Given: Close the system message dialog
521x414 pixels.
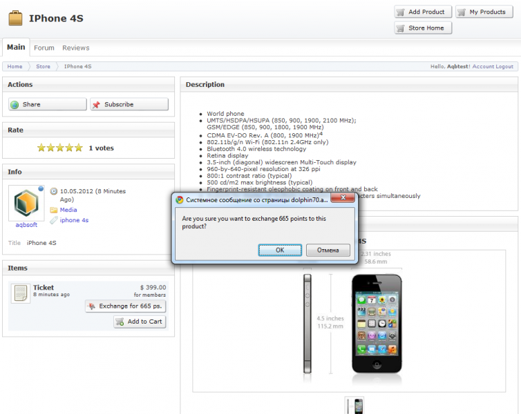Looking at the screenshot, I should tap(343, 198).
